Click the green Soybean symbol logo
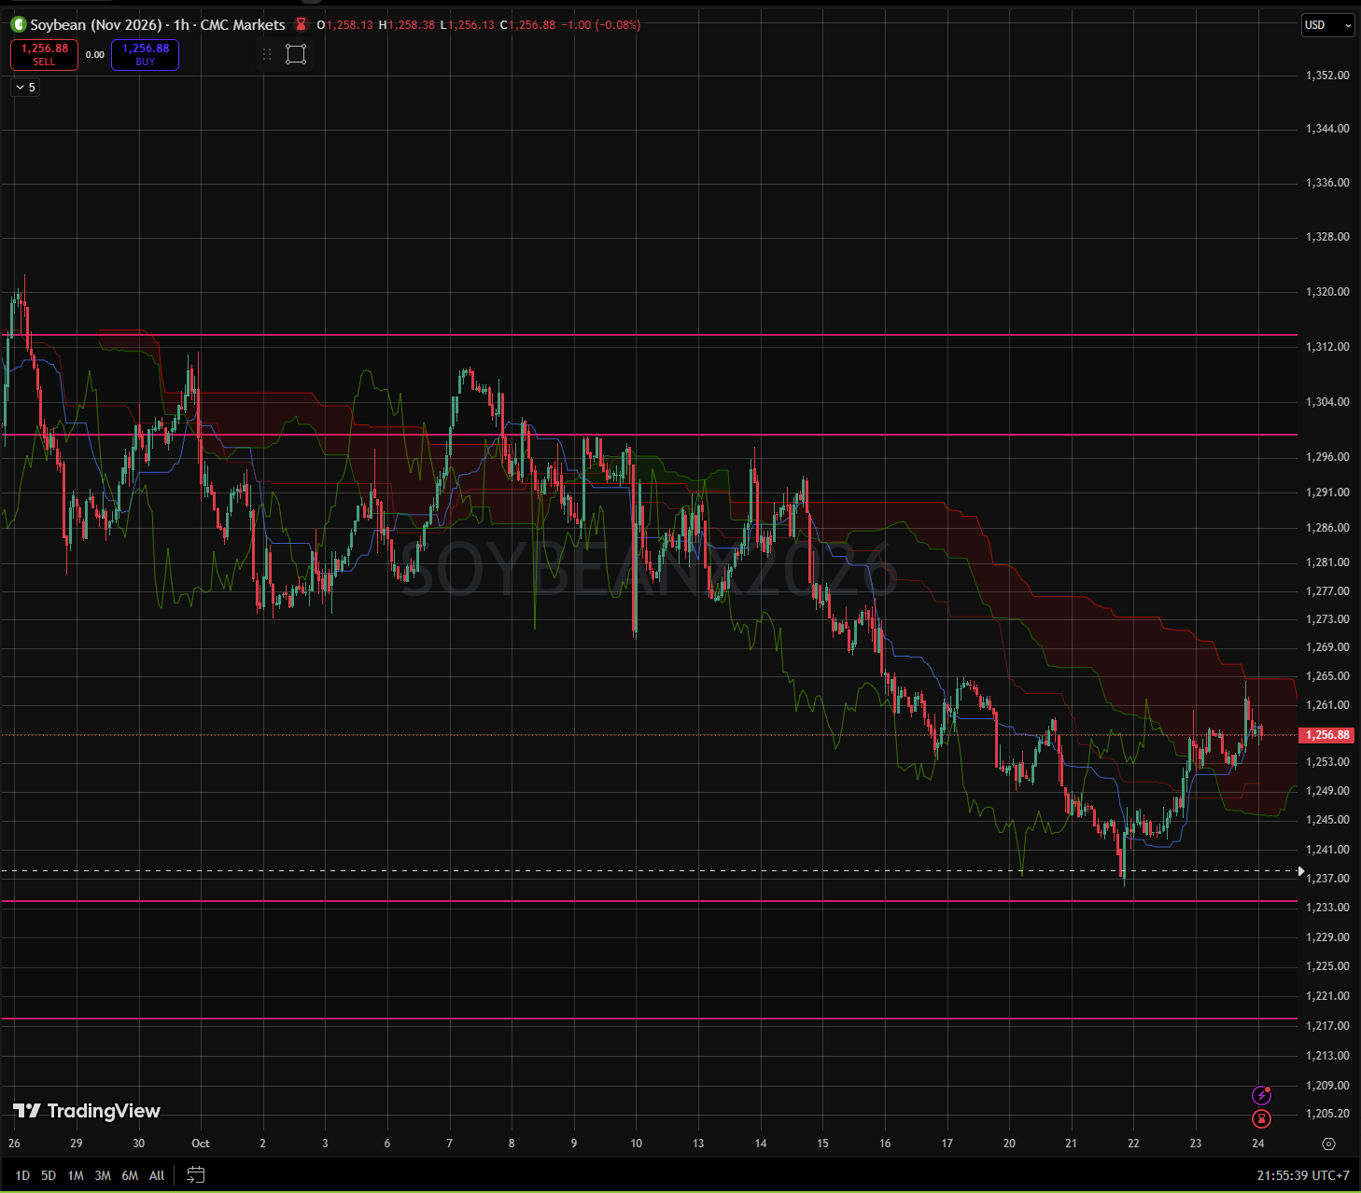 19,24
